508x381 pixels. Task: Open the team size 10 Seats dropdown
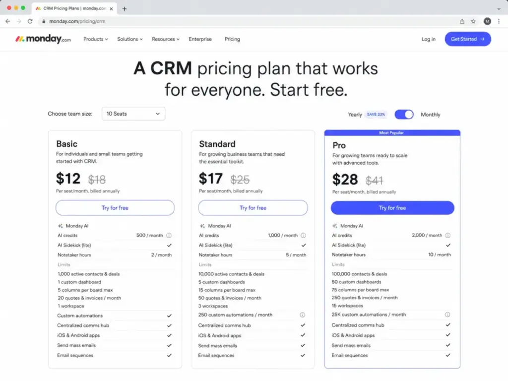(x=133, y=114)
